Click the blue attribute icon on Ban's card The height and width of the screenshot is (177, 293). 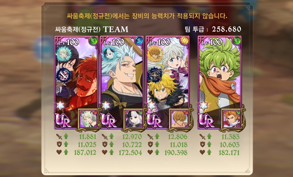pyautogui.click(x=139, y=41)
